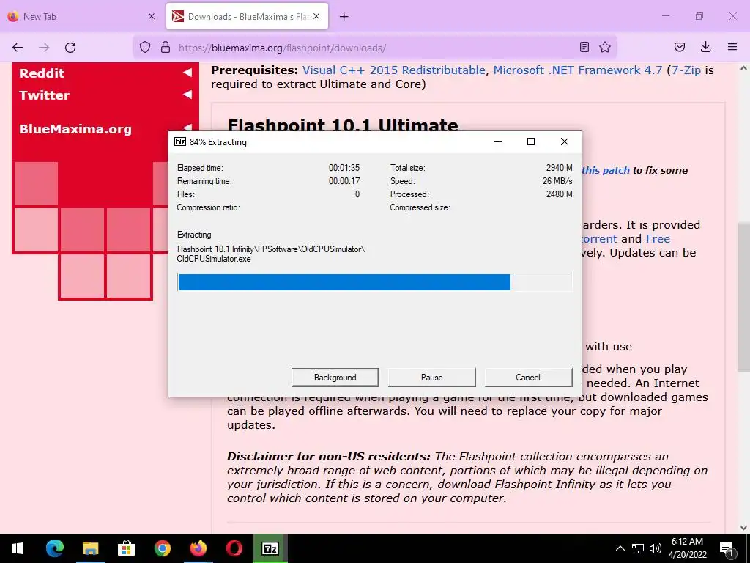Click the page vertical scrollbar thumb
Image resolution: width=750 pixels, height=563 pixels.
click(743, 295)
